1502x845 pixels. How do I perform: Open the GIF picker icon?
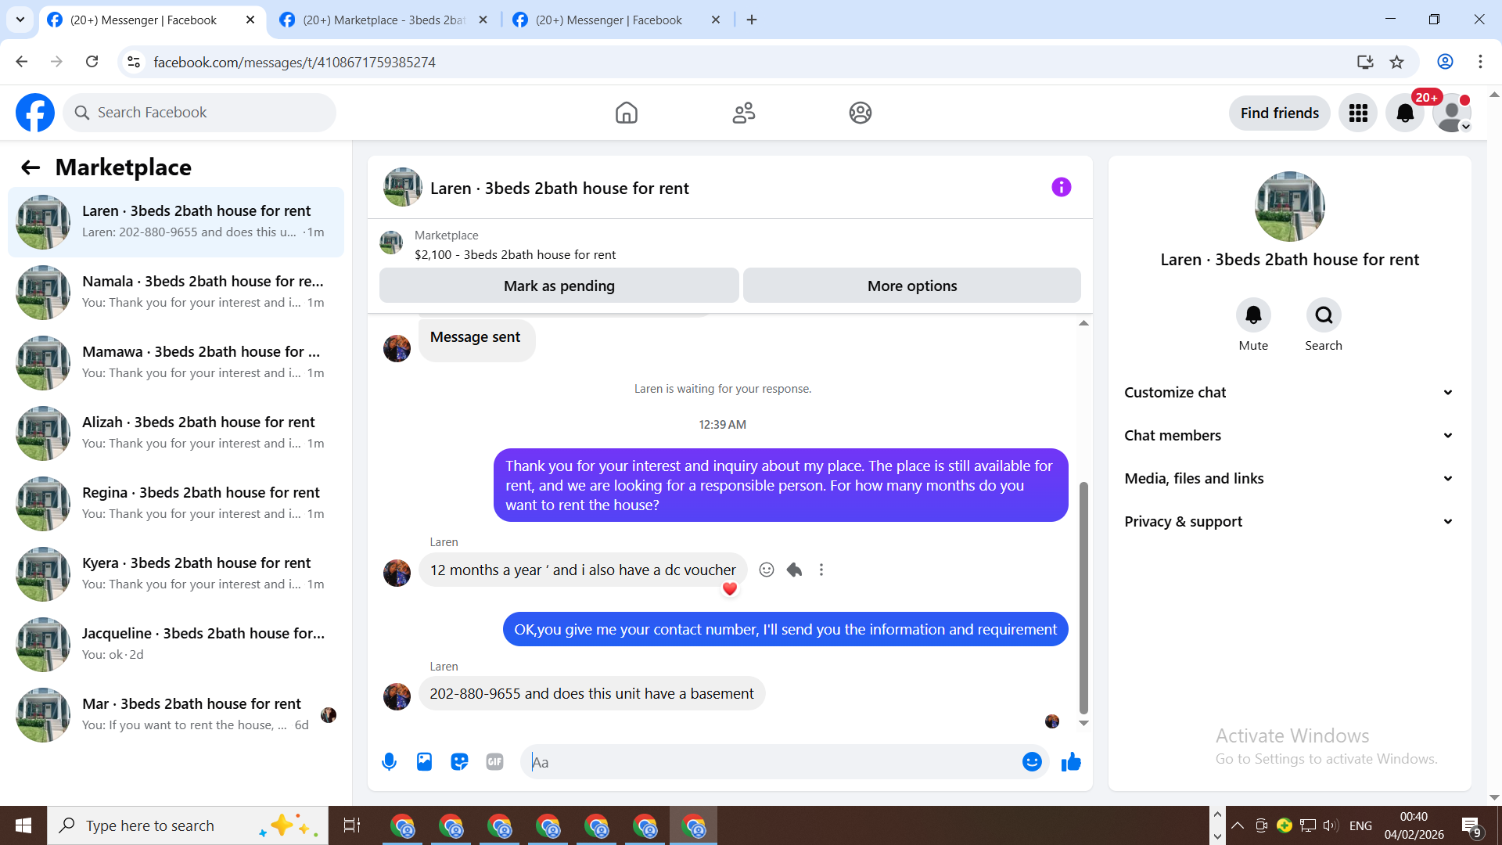(494, 761)
